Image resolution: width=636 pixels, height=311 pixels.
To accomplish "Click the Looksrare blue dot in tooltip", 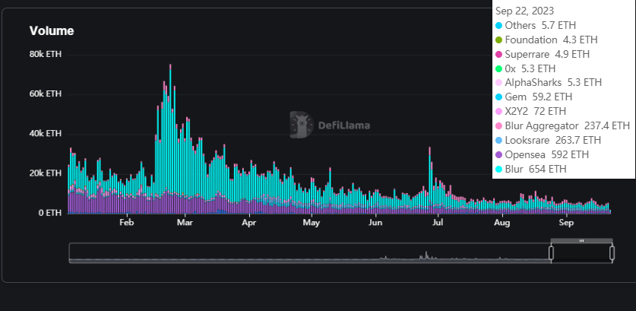I will (x=498, y=140).
